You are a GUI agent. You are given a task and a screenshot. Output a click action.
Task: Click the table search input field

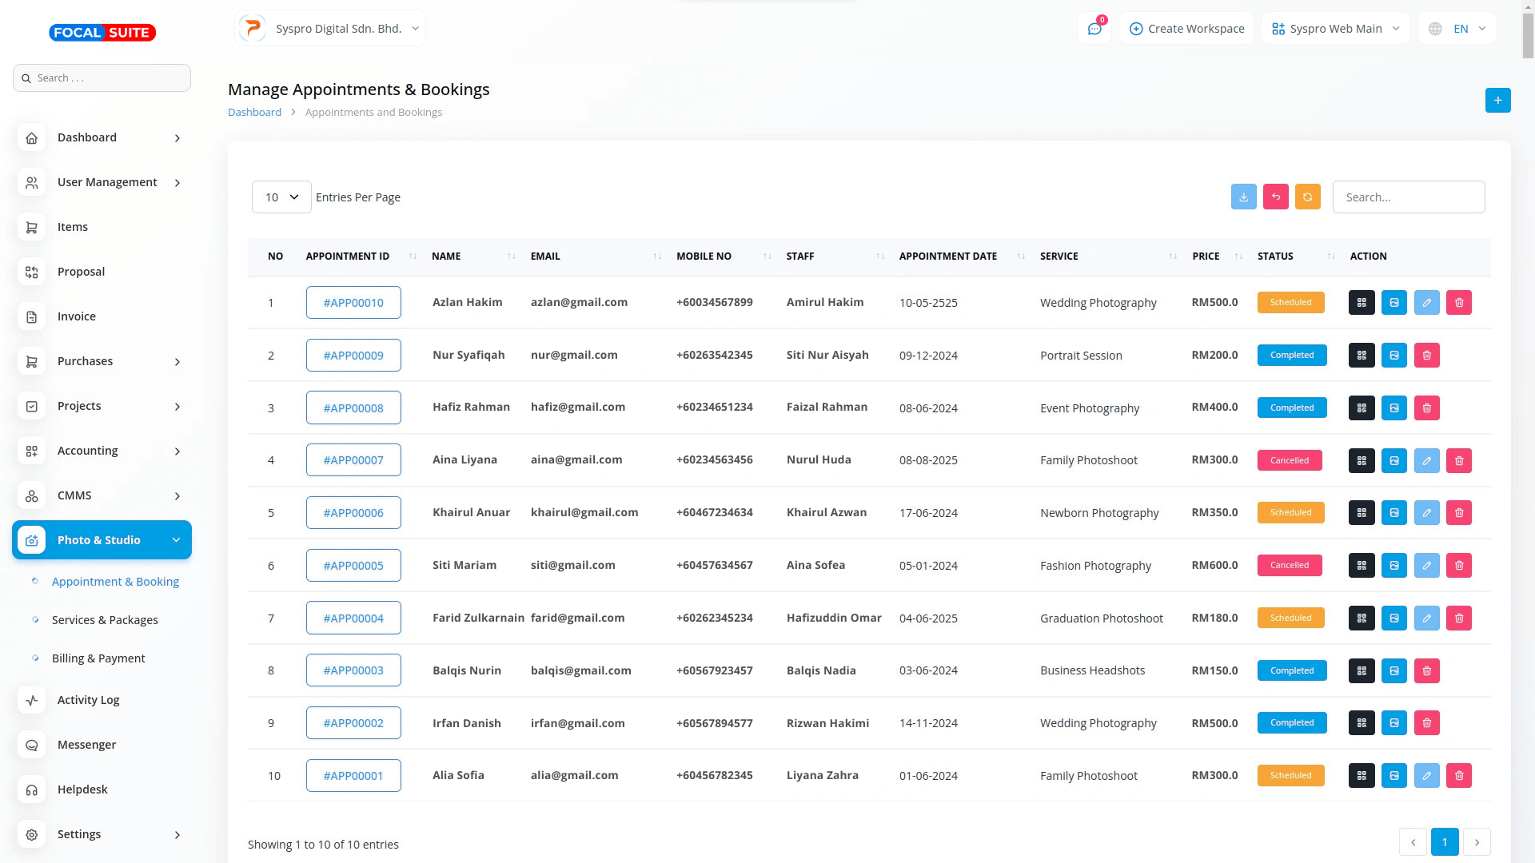(1408, 197)
